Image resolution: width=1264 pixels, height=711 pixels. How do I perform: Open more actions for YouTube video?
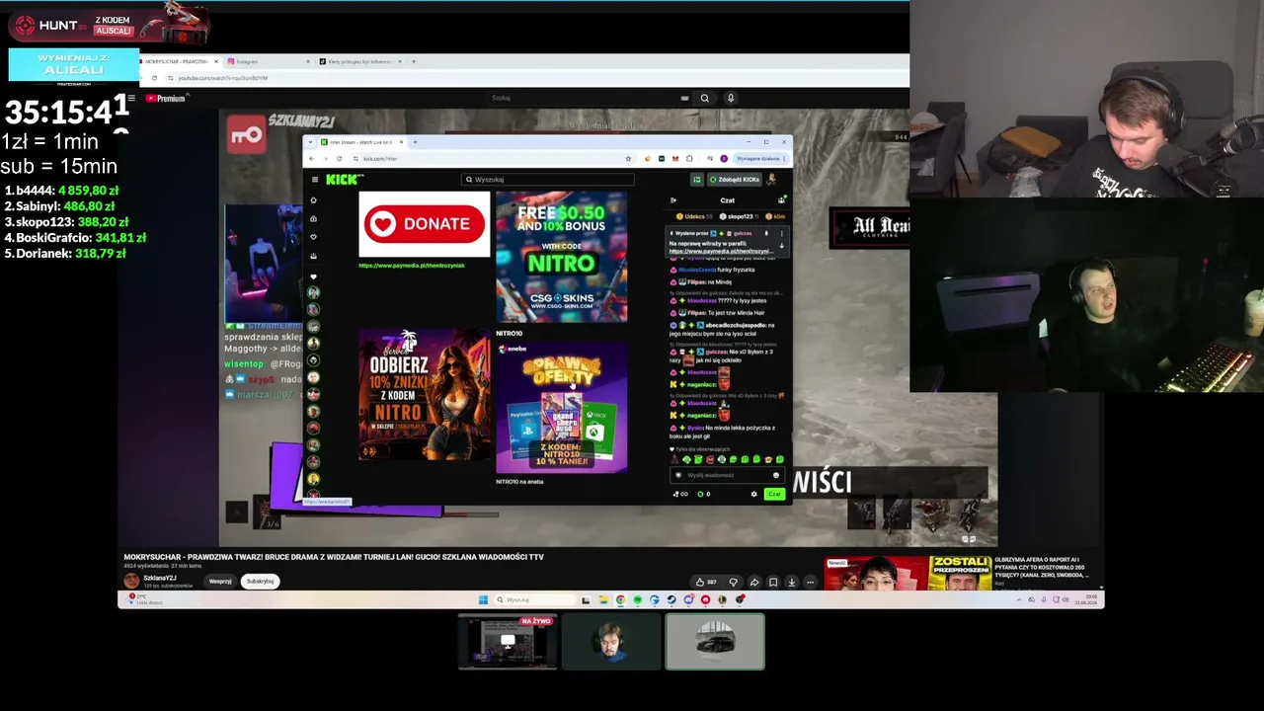[810, 582]
